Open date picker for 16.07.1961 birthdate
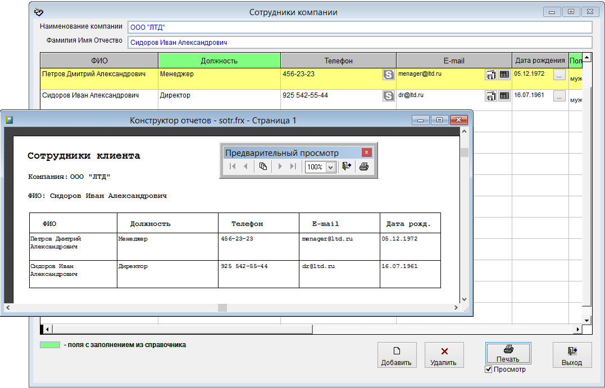Viewport: 605px width, 388px height. click(558, 96)
